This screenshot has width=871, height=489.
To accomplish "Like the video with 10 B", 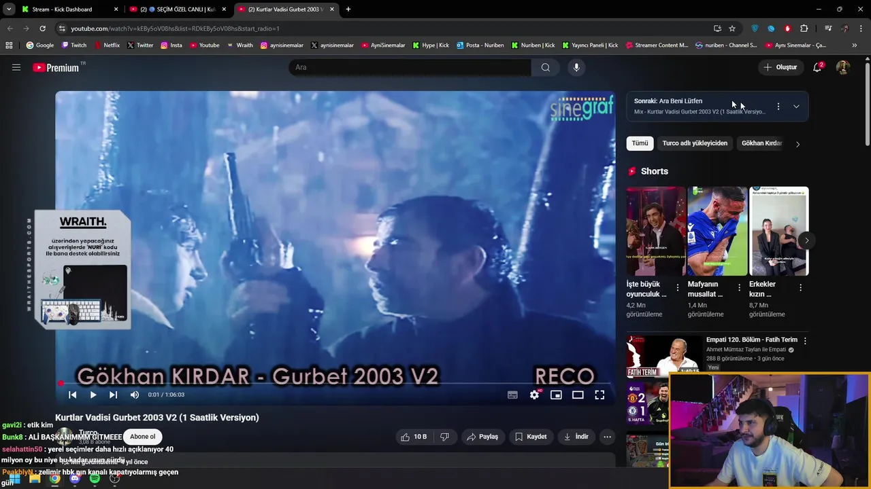I will [x=414, y=437].
